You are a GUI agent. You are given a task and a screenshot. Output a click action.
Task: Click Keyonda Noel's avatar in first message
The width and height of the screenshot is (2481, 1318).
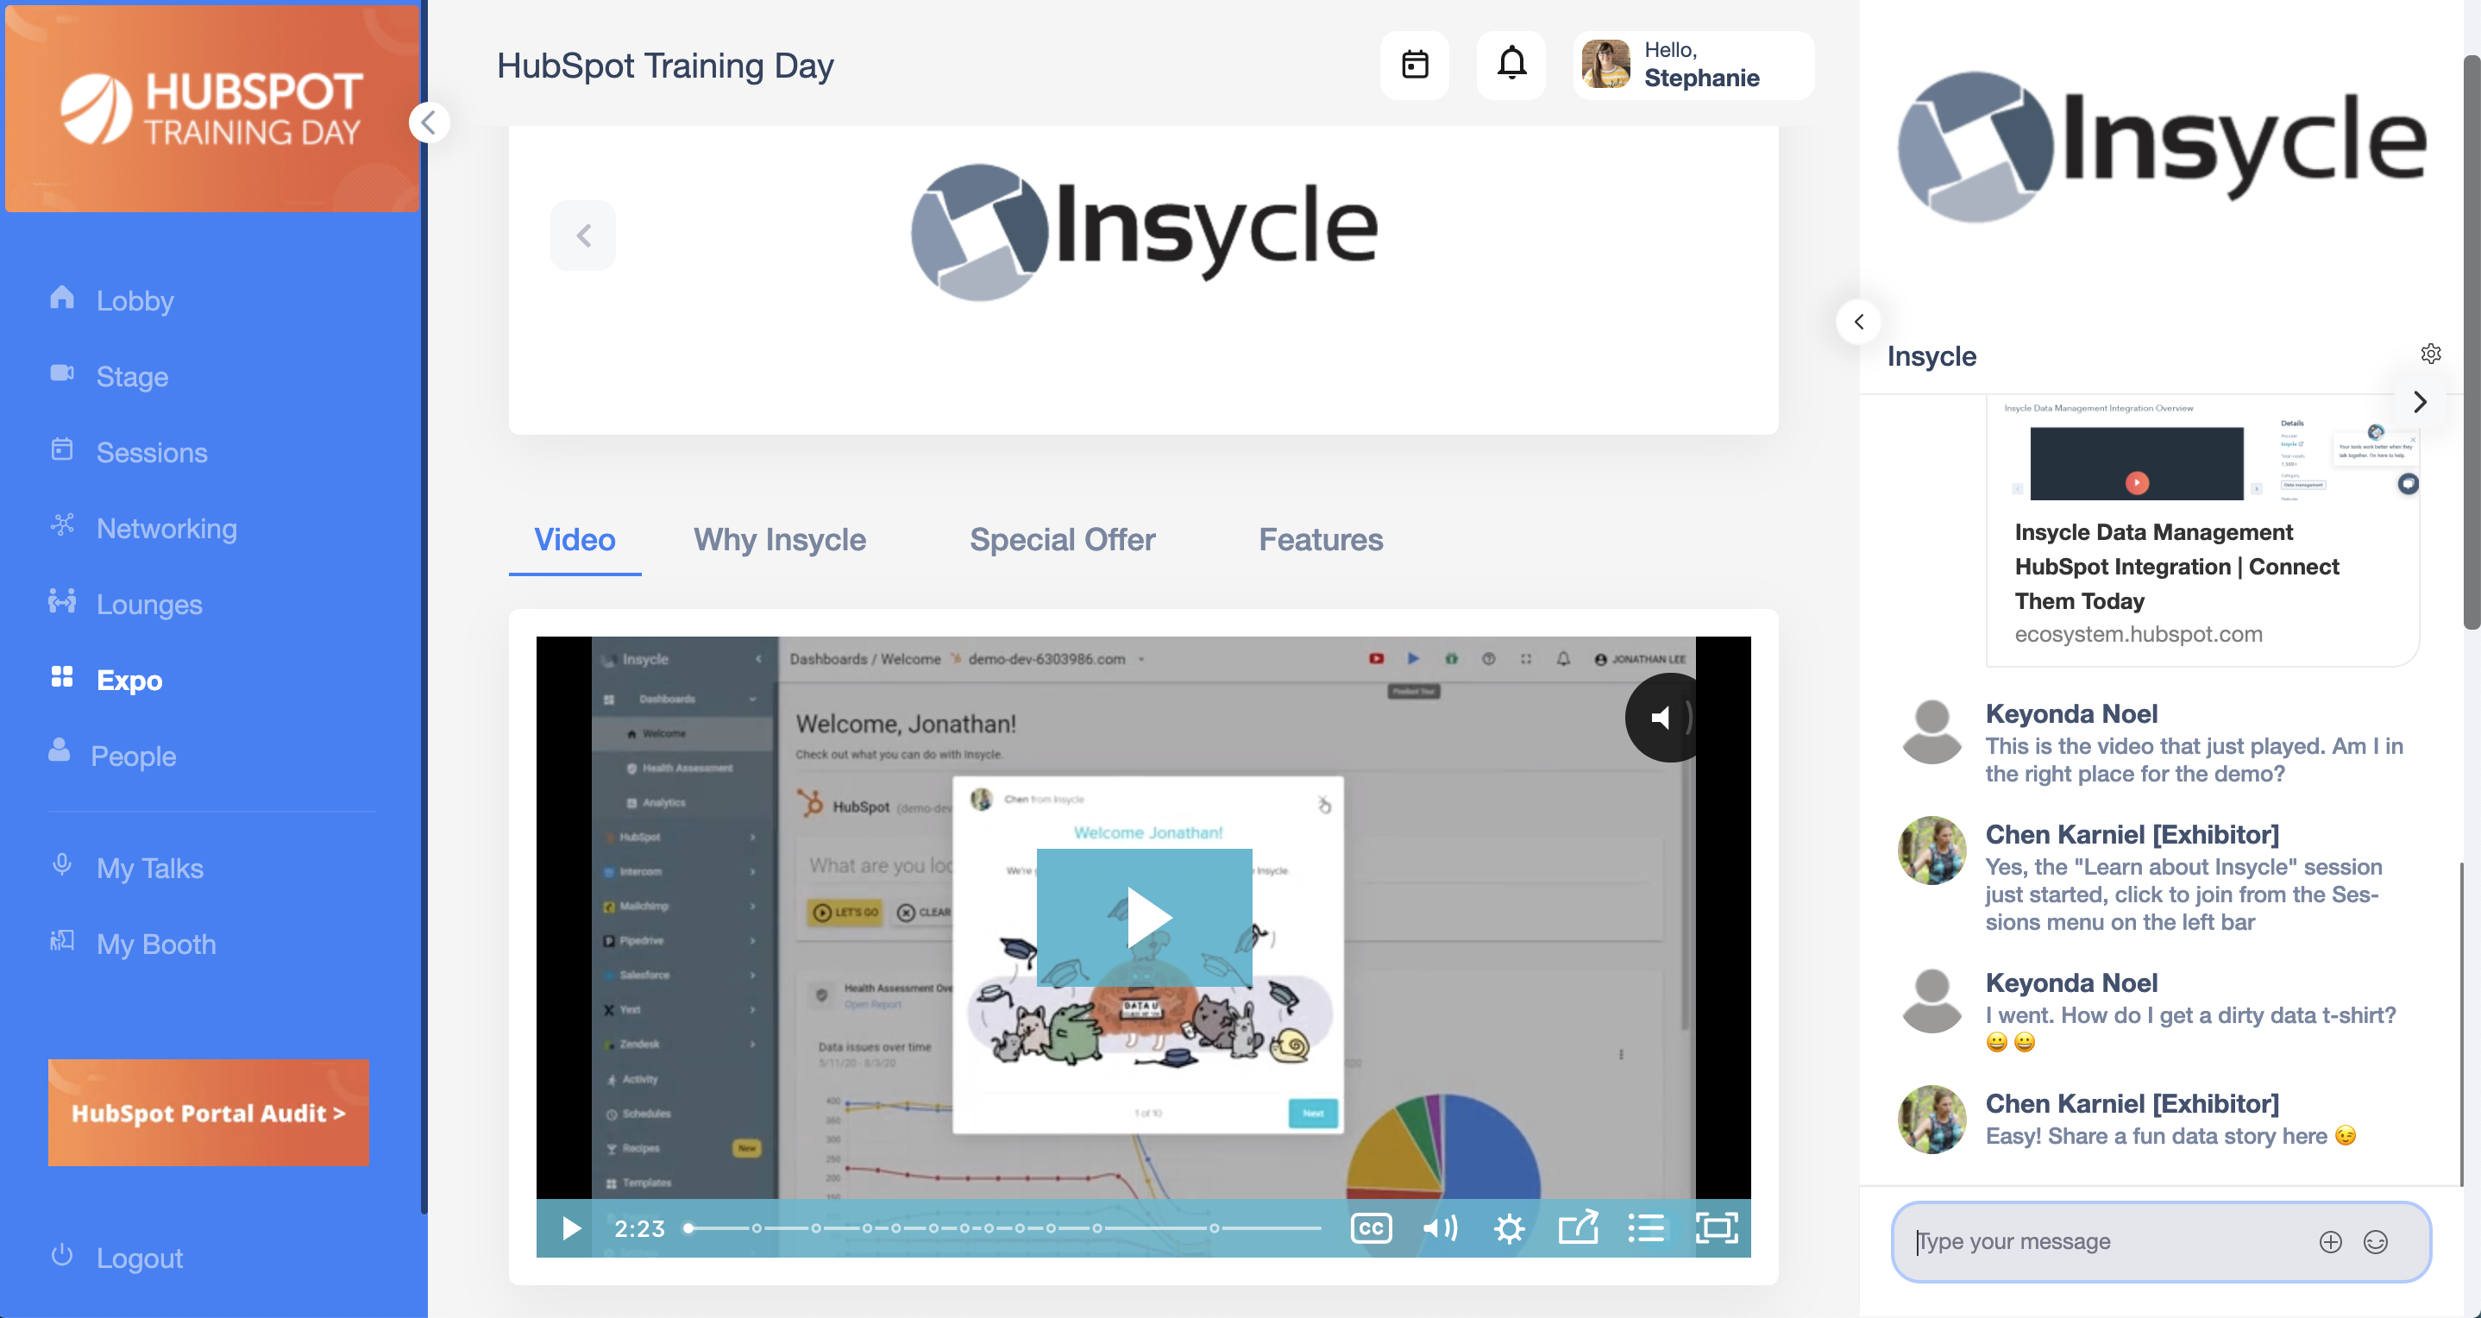point(1931,731)
